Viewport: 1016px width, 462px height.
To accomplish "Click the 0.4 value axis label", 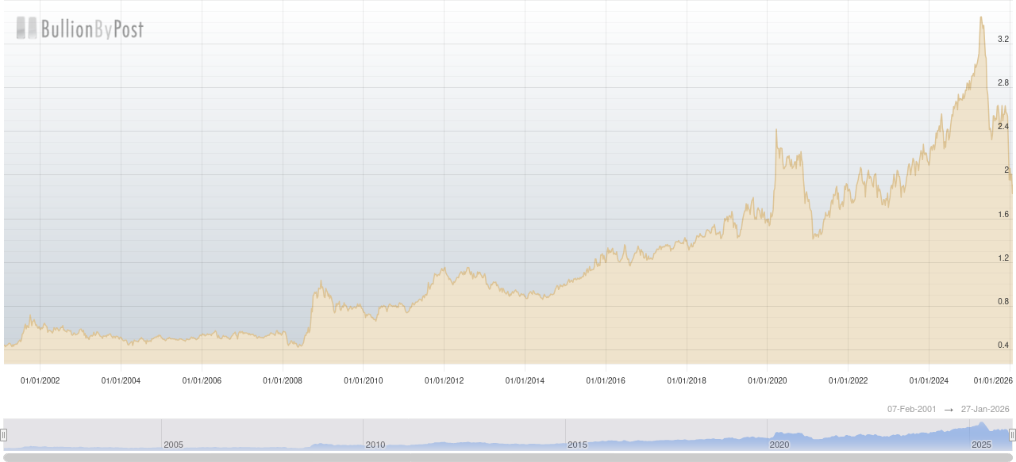I will 1003,345.
